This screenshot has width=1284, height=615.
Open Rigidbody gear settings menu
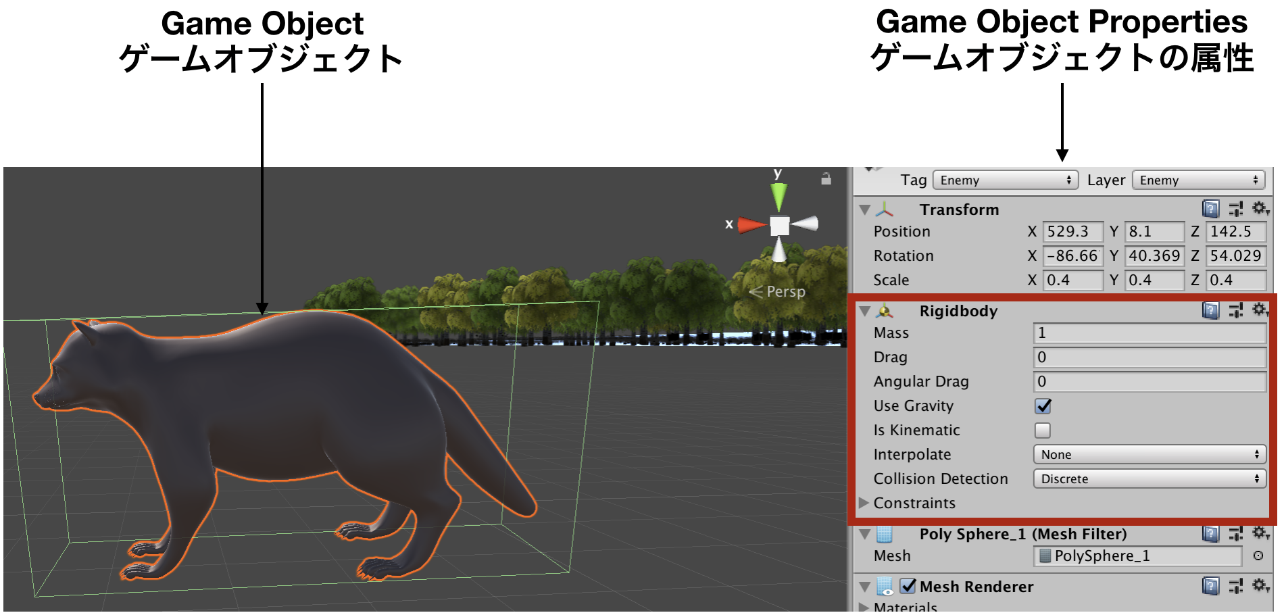pyautogui.click(x=1260, y=310)
